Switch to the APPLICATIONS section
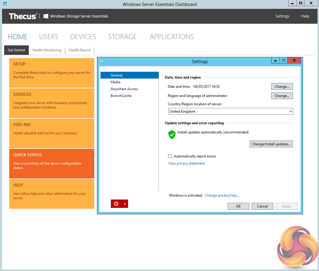Image resolution: width=319 pixels, height=271 pixels. coord(172,37)
